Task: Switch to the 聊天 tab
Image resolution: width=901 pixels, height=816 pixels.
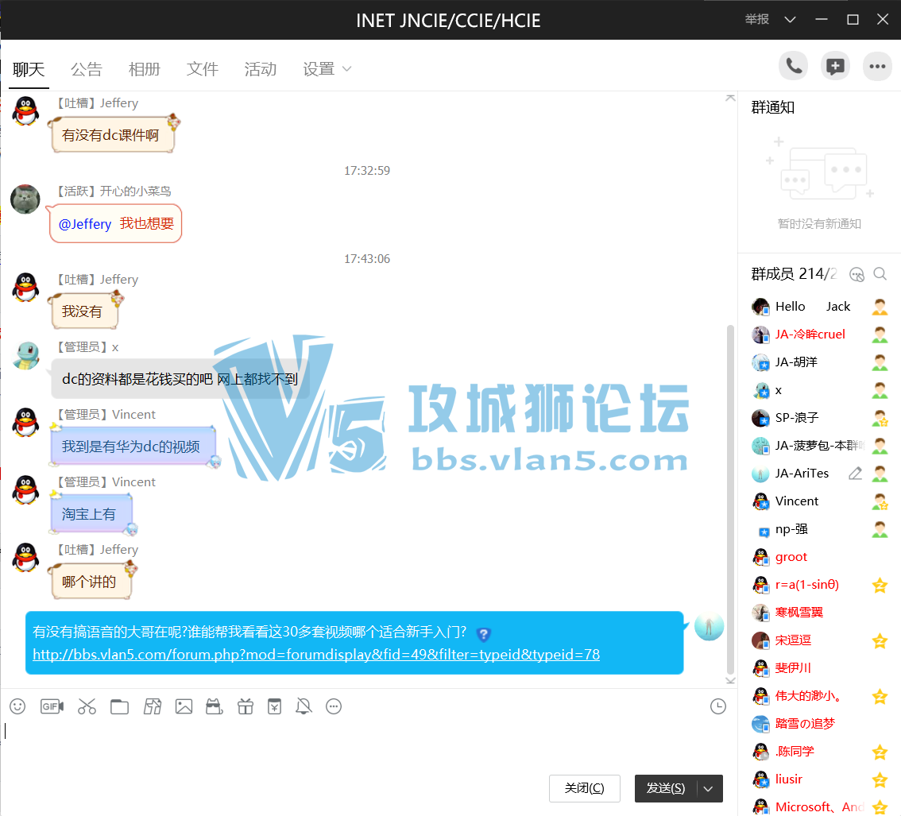Action: pyautogui.click(x=29, y=70)
